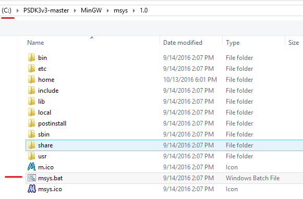Select the home folder name

pos(46,80)
